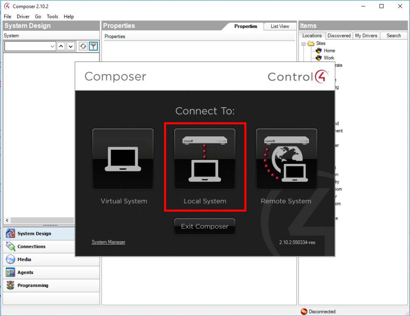
Task: Choose the Remote System connection icon
Action: [286, 159]
